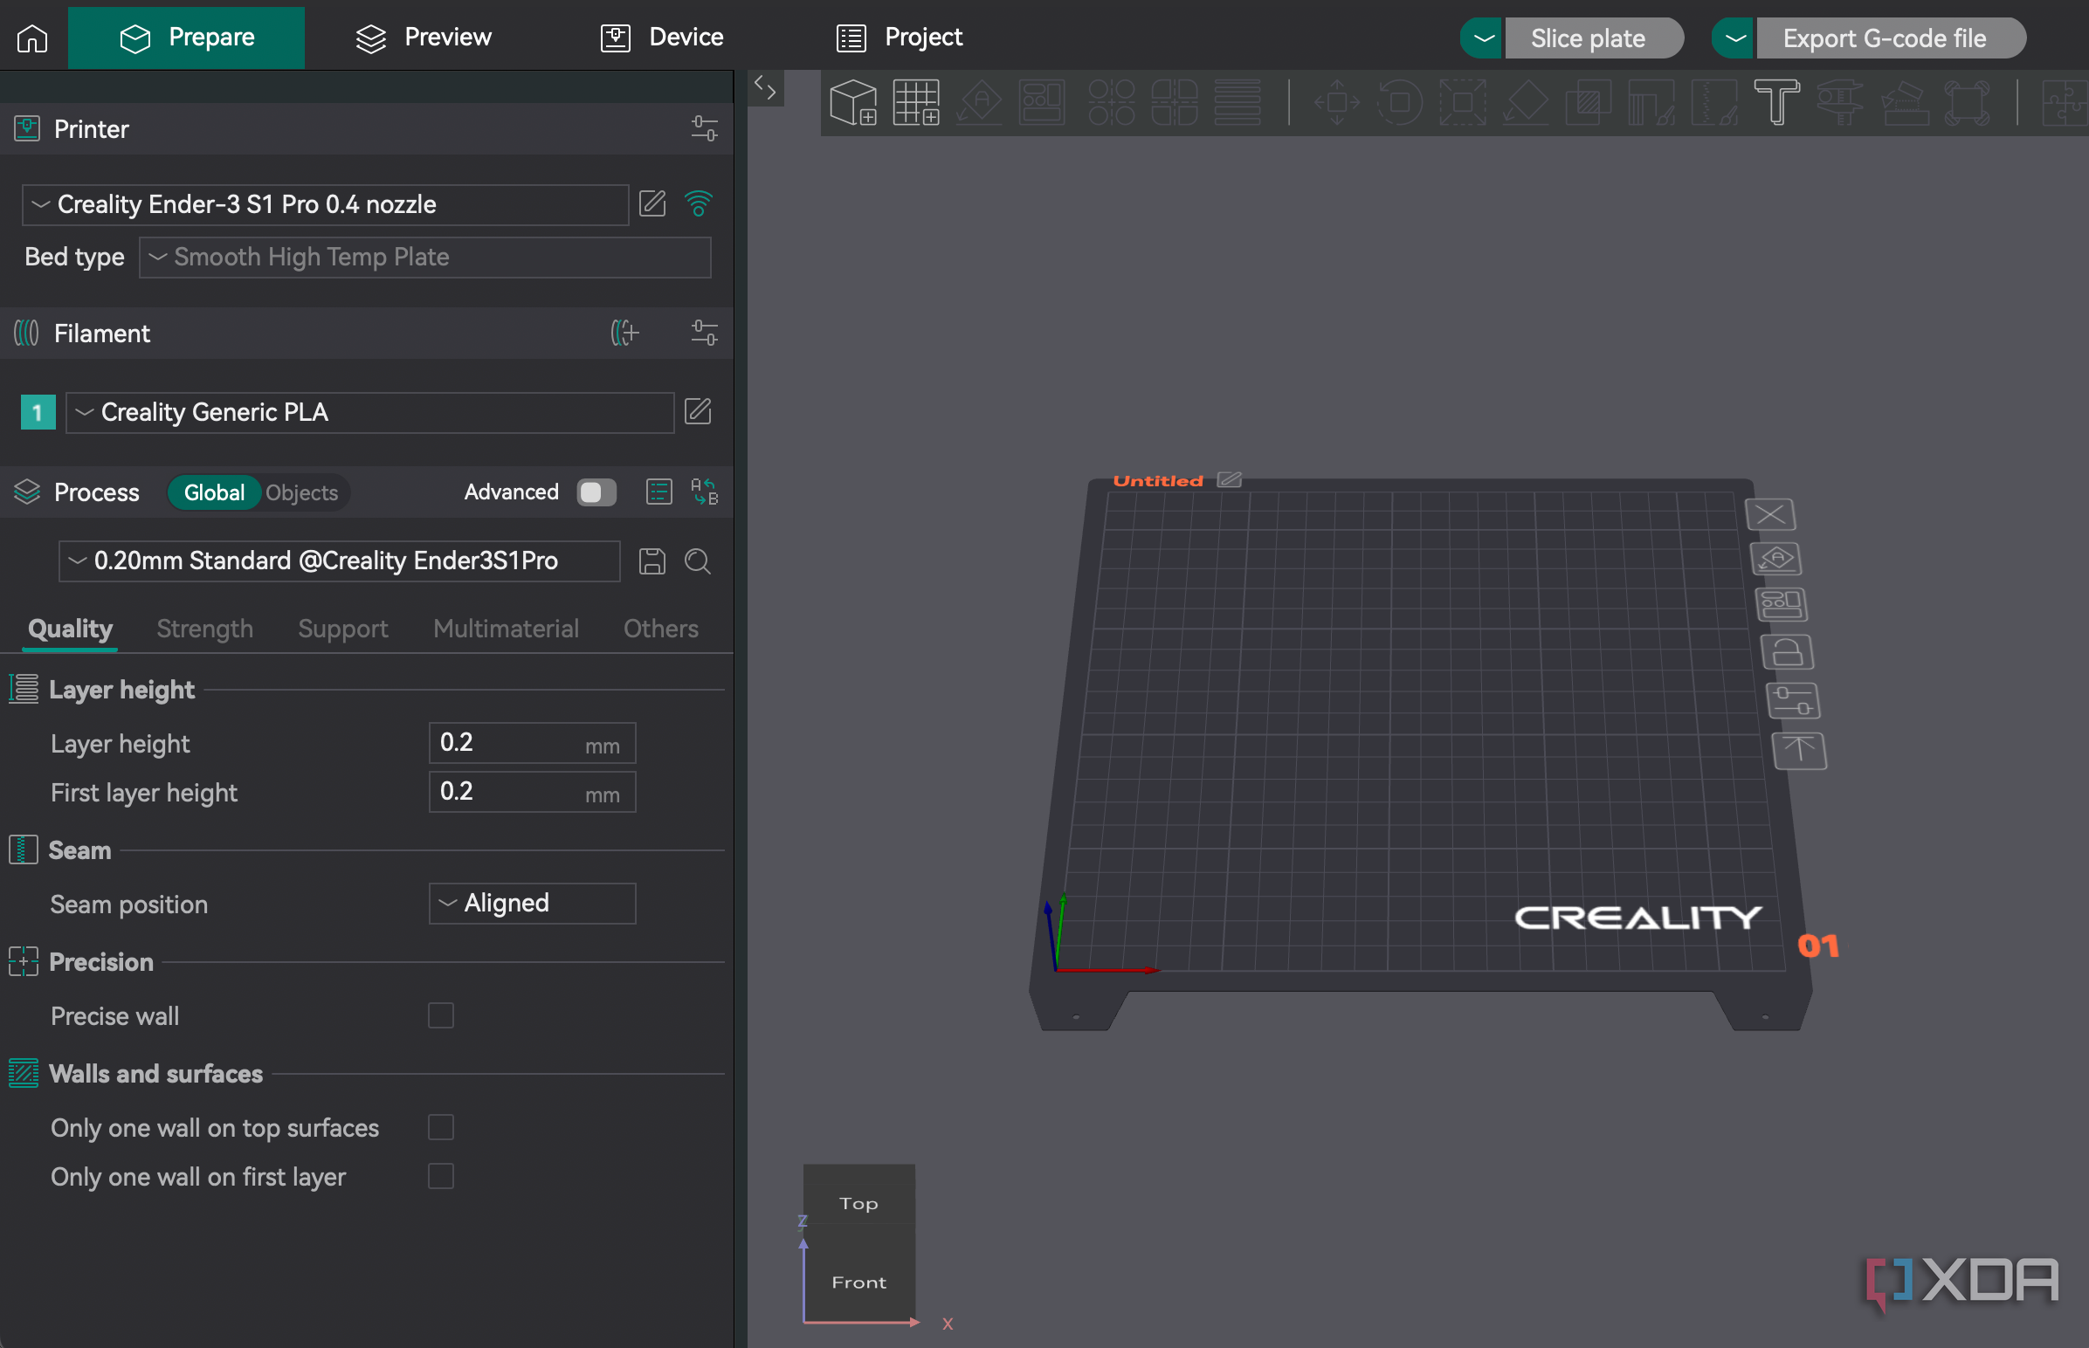2089x1348 pixels.
Task: Click the filament settings sliders icon
Action: 704,334
